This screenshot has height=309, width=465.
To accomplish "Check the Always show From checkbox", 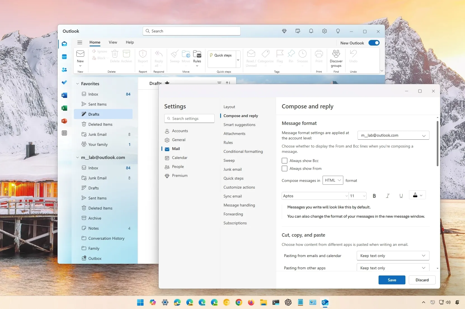I will (x=285, y=168).
